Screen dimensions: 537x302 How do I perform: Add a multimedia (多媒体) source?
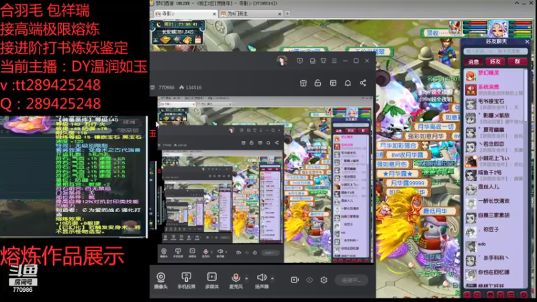(211, 281)
